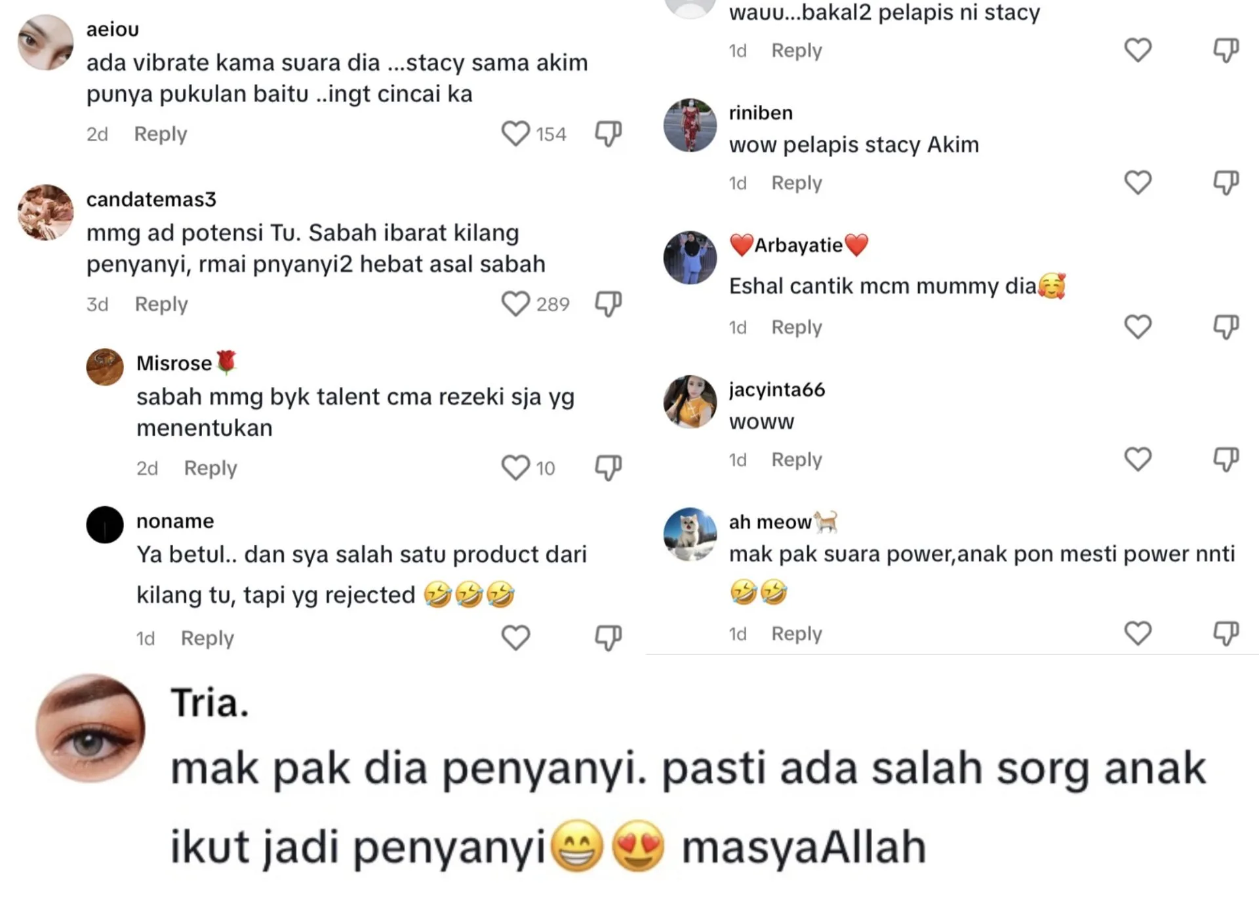Screen dimensions: 1259x904
Task: Thumbs-down ah meow's comment
Action: coord(1226,633)
